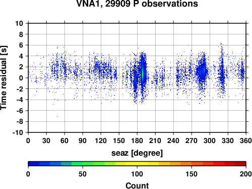
Task: Click the colorbar tick label 100
Action: pyautogui.click(x=137, y=174)
